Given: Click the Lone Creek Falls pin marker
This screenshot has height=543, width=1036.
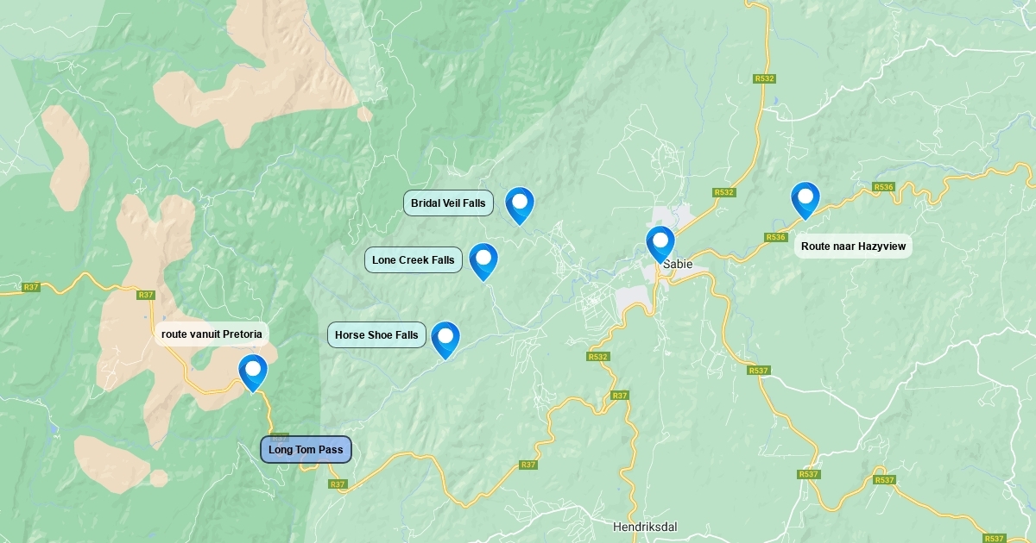Looking at the screenshot, I should pos(483,261).
